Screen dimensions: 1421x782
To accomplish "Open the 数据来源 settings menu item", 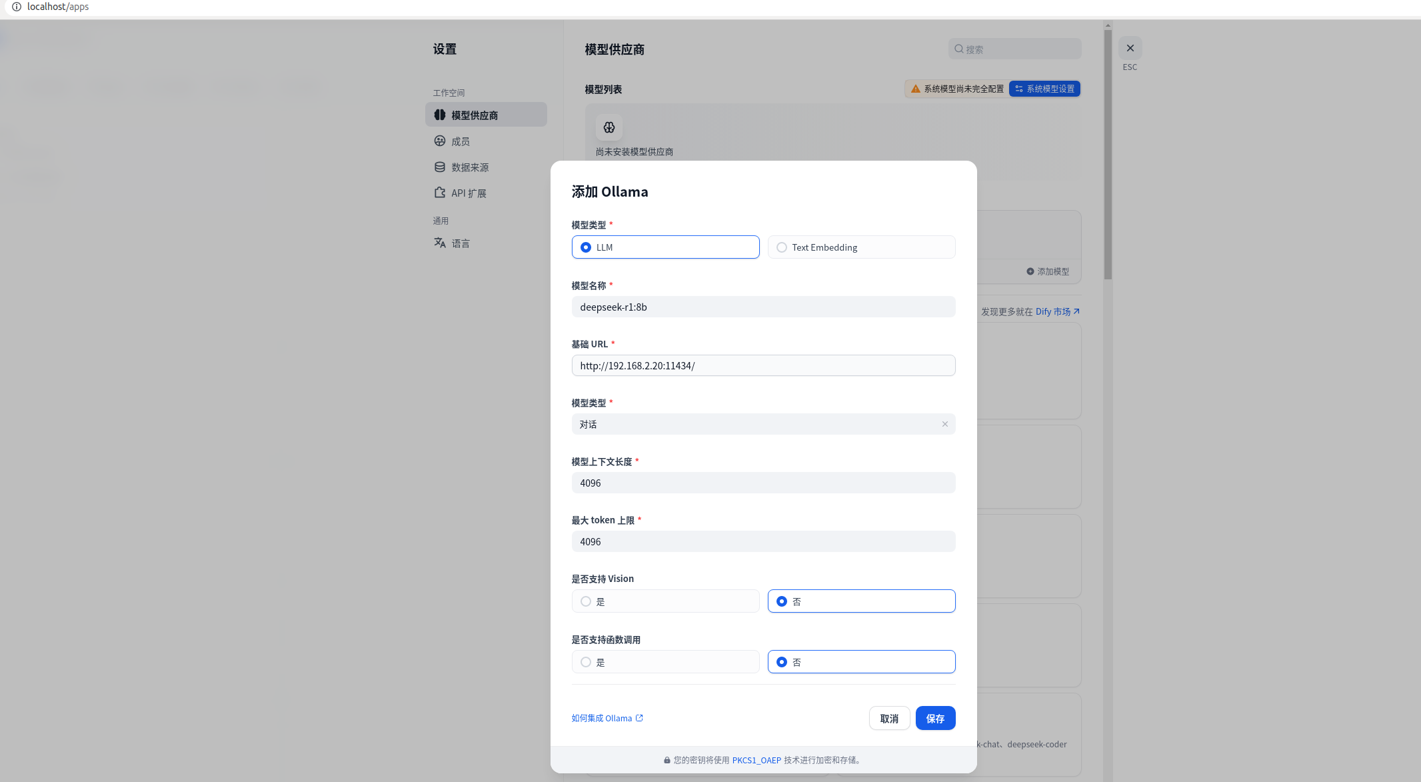I will tap(470, 167).
